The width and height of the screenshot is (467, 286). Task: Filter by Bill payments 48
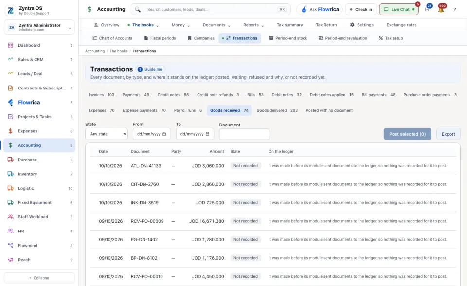pyautogui.click(x=378, y=95)
